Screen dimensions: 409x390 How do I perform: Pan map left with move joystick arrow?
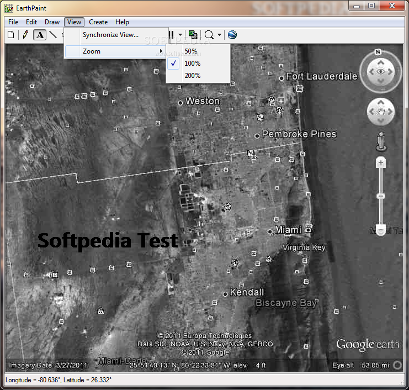(x=371, y=112)
